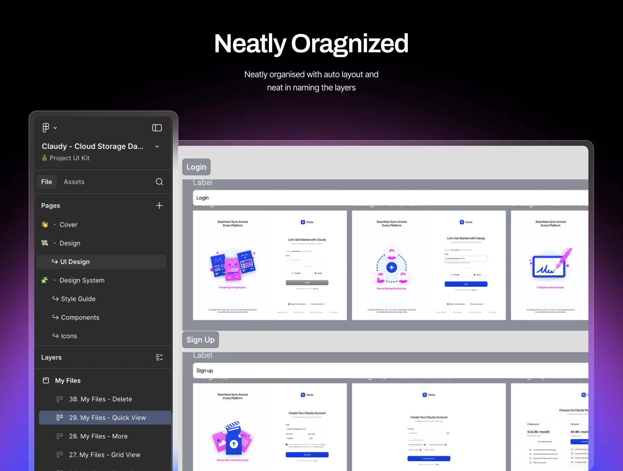Select the layer 27. My Files - Grid View
The width and height of the screenshot is (623, 471).
tap(105, 454)
